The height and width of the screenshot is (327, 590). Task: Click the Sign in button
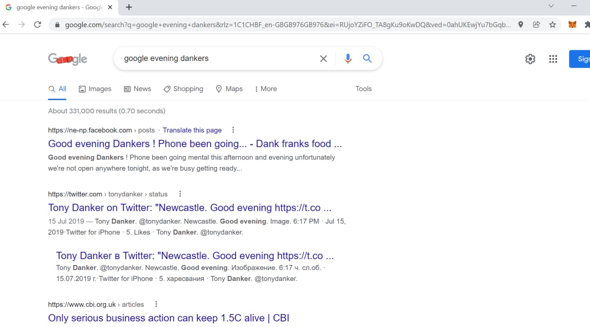tap(580, 59)
